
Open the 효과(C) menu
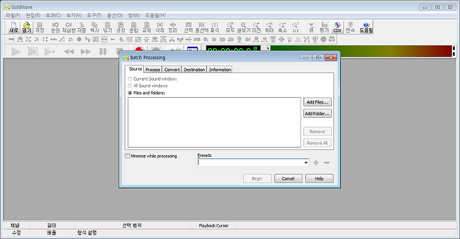pos(53,15)
